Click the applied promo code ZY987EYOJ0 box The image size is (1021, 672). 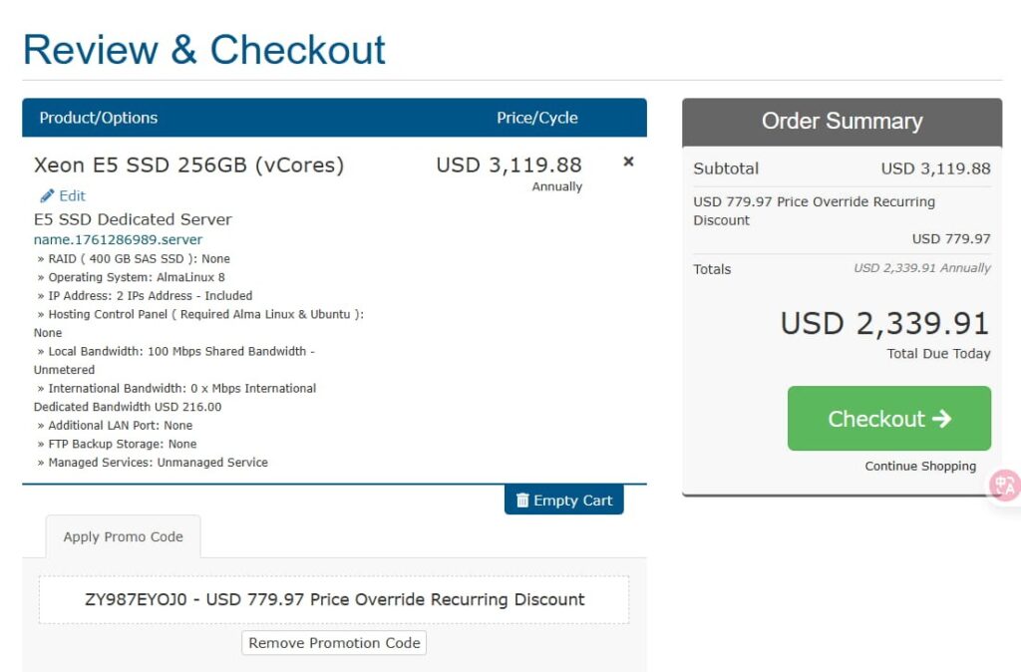[x=334, y=599]
